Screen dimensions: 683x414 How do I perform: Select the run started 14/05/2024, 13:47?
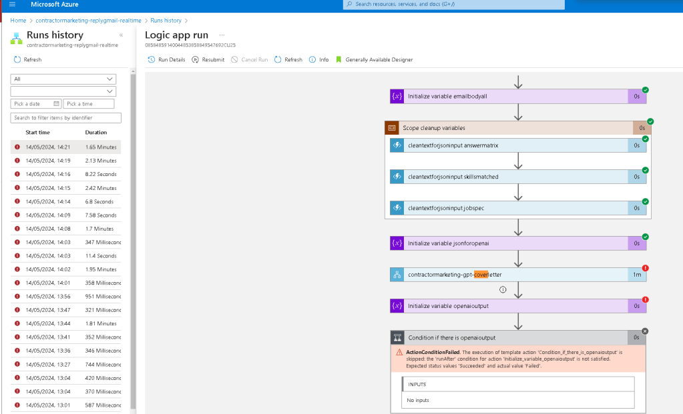[x=66, y=309]
